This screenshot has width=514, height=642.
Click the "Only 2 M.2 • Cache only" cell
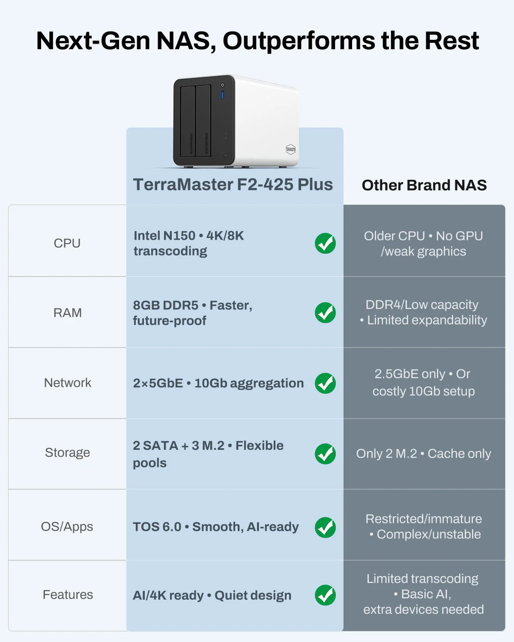coord(424,454)
